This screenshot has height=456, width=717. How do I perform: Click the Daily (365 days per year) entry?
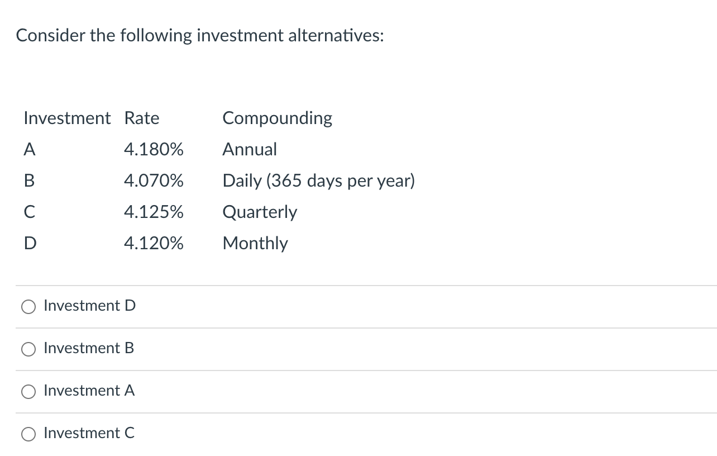click(x=318, y=180)
